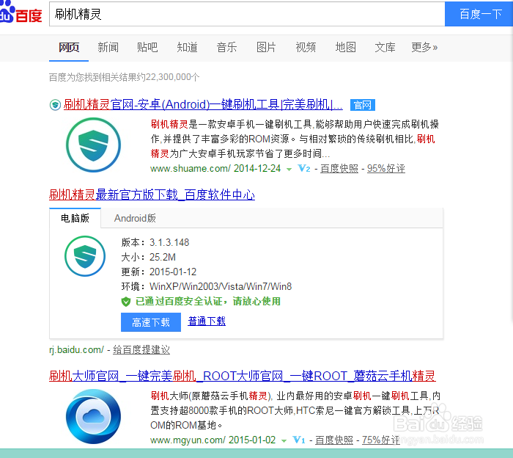
Task: Open 刷机精灵最新官方版下载 百度软件中心 link
Action: 152,195
